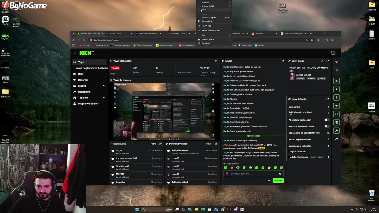Toggle the wrench icon in the right sidebar
Viewport: 379px width, 213px height.
pyautogui.click(x=336, y=130)
